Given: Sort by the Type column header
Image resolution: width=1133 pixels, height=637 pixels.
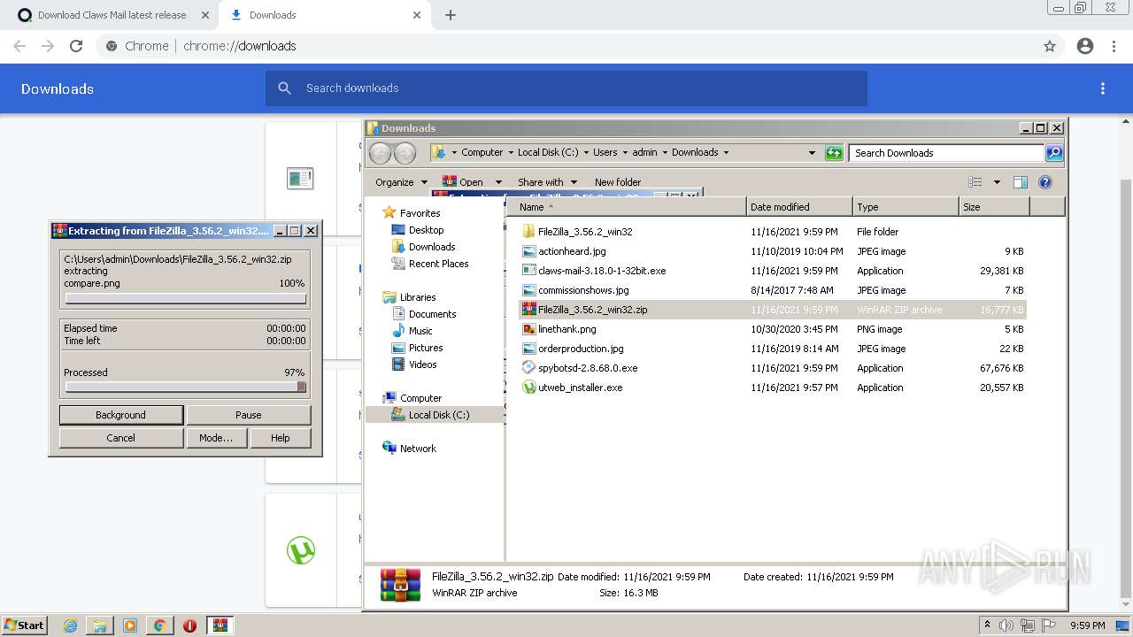Looking at the screenshot, I should point(906,207).
